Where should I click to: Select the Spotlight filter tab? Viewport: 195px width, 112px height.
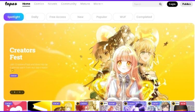[x=14, y=17]
